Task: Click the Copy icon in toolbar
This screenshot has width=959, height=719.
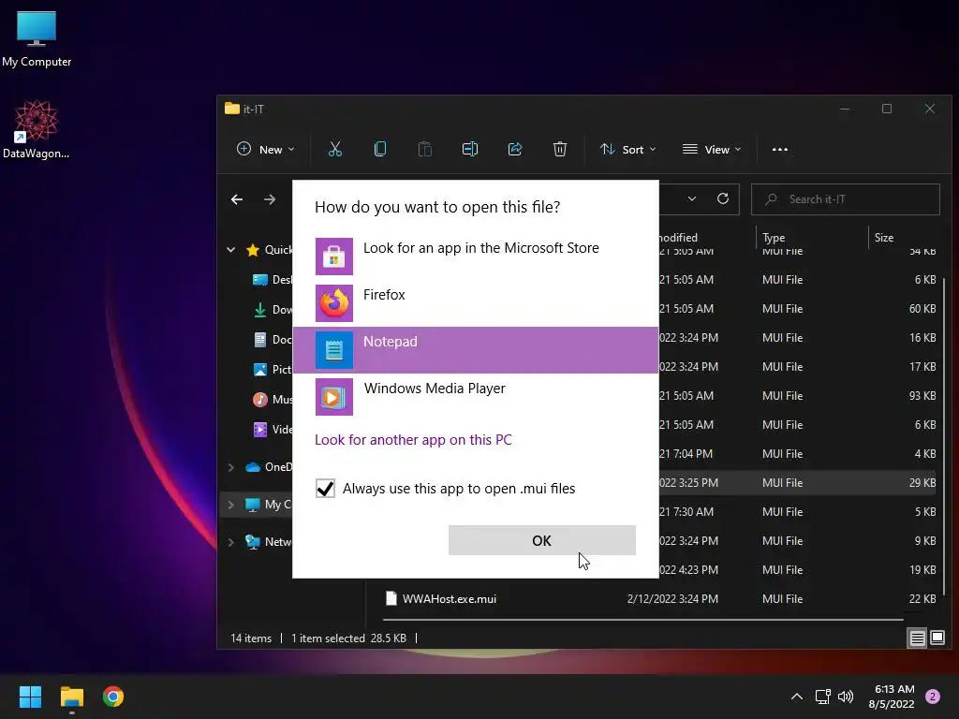Action: [380, 149]
